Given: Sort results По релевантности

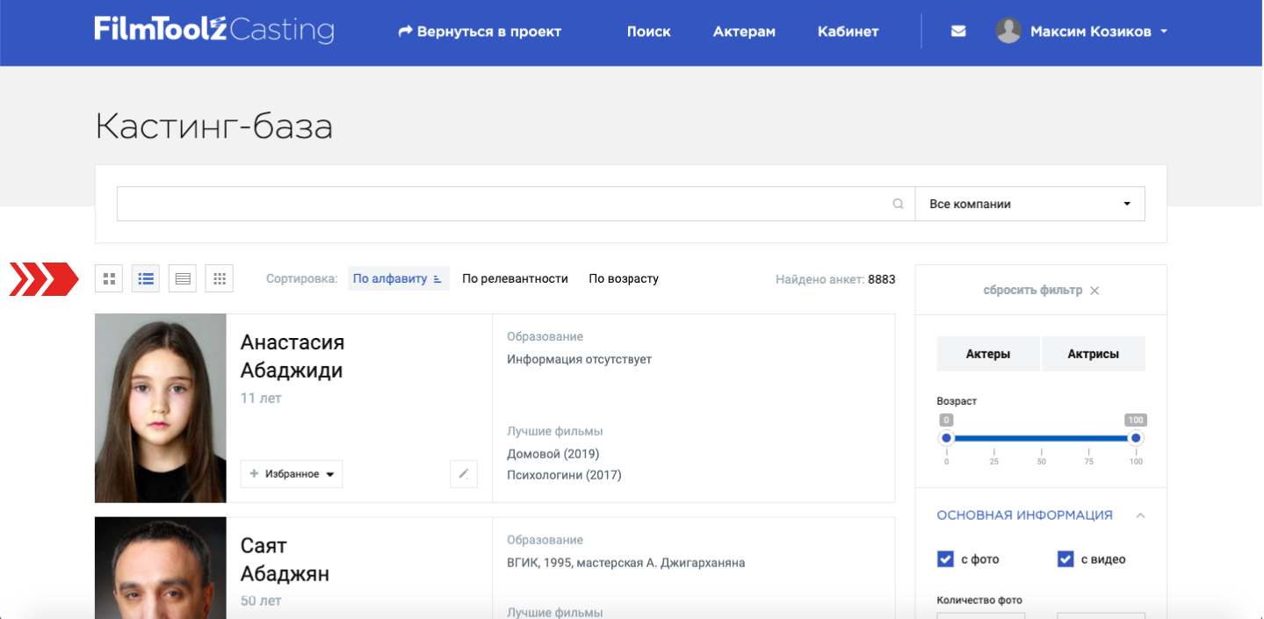Looking at the screenshot, I should tap(516, 278).
